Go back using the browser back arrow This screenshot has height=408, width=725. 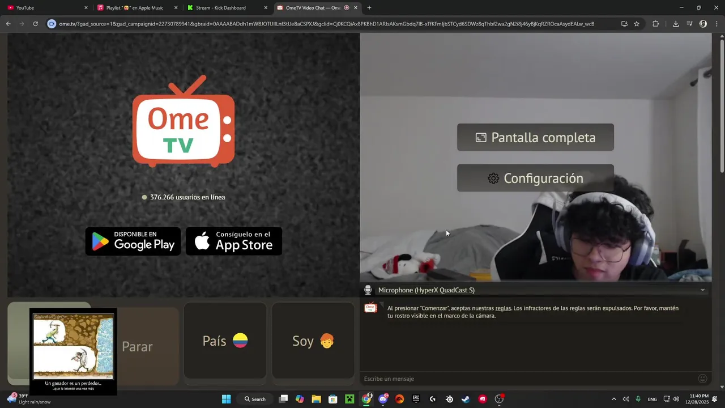pyautogui.click(x=8, y=24)
